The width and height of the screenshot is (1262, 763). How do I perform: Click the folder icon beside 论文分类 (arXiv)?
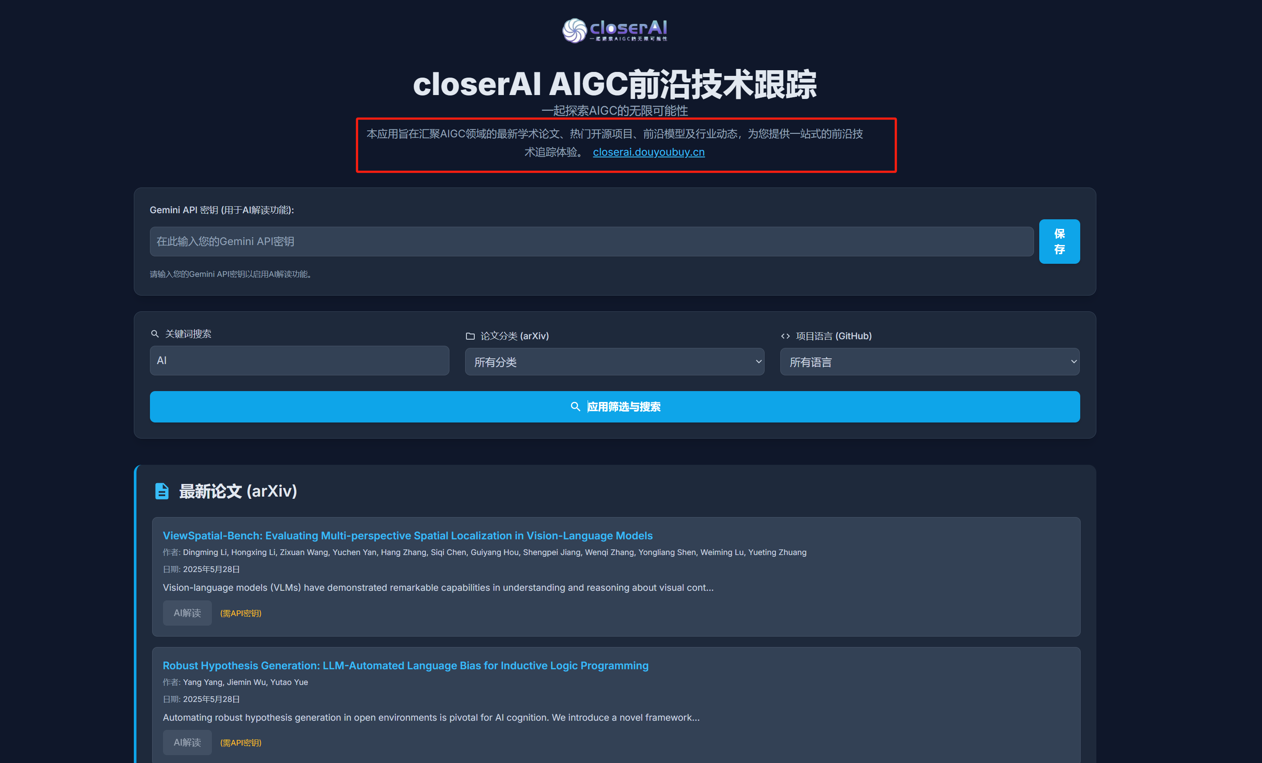(470, 336)
